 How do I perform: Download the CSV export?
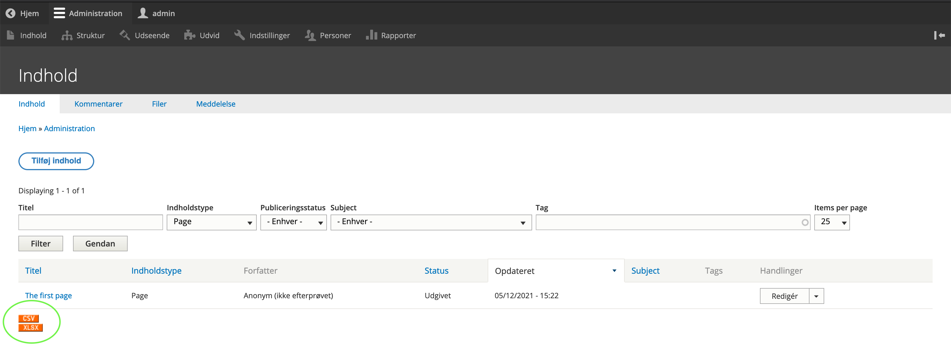(x=28, y=318)
